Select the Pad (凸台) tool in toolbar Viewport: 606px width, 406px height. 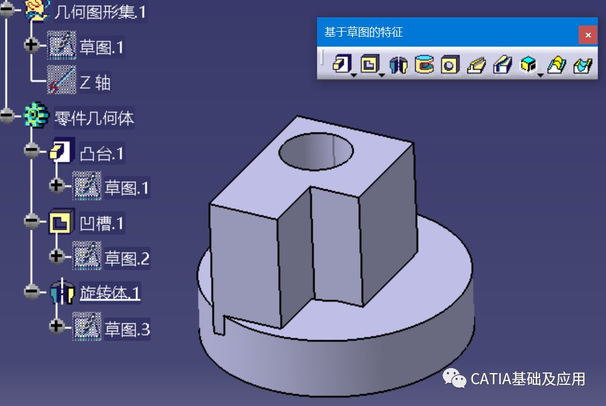pyautogui.click(x=342, y=64)
